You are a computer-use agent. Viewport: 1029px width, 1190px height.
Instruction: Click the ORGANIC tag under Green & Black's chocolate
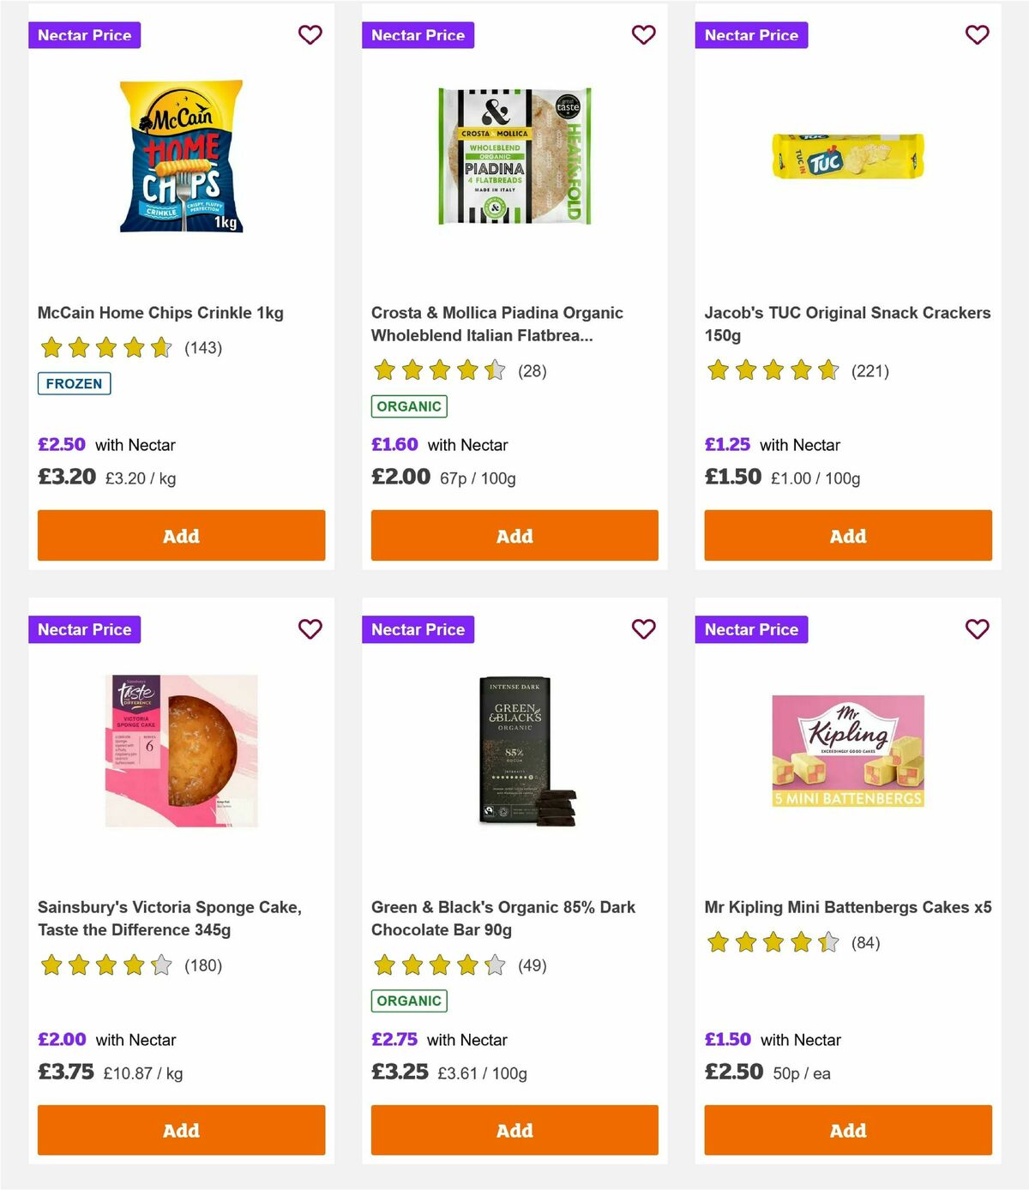tap(409, 1000)
